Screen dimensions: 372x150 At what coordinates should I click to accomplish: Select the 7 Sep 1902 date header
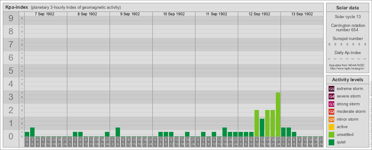pyautogui.click(x=44, y=14)
